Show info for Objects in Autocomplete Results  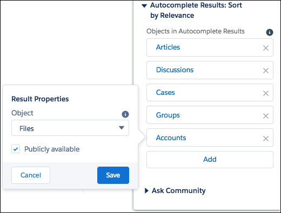click(x=270, y=32)
